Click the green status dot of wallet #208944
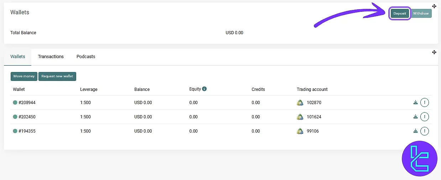This screenshot has width=441, height=180. [15, 103]
